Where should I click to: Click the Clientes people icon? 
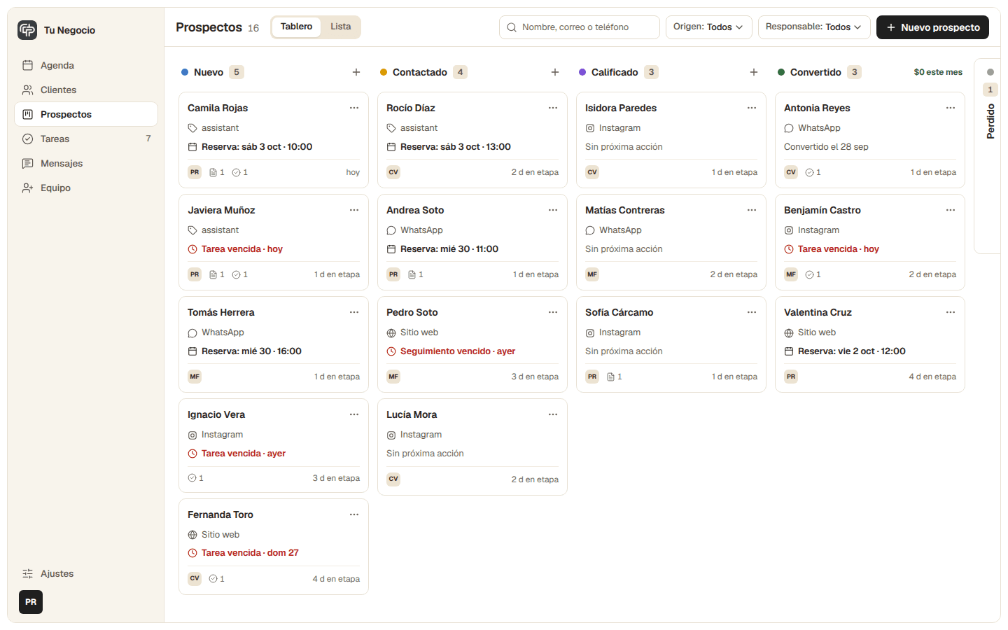click(x=28, y=90)
